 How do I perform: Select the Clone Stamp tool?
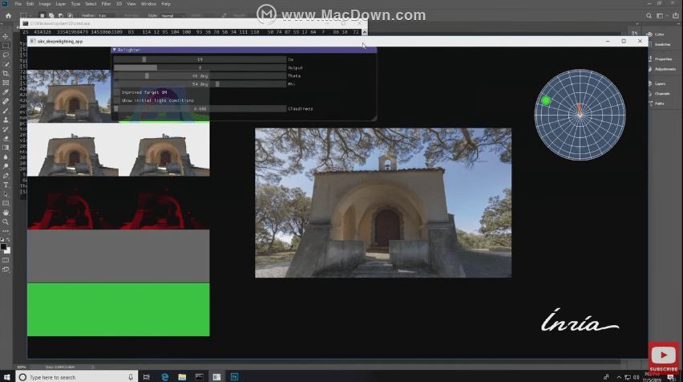tap(6, 120)
